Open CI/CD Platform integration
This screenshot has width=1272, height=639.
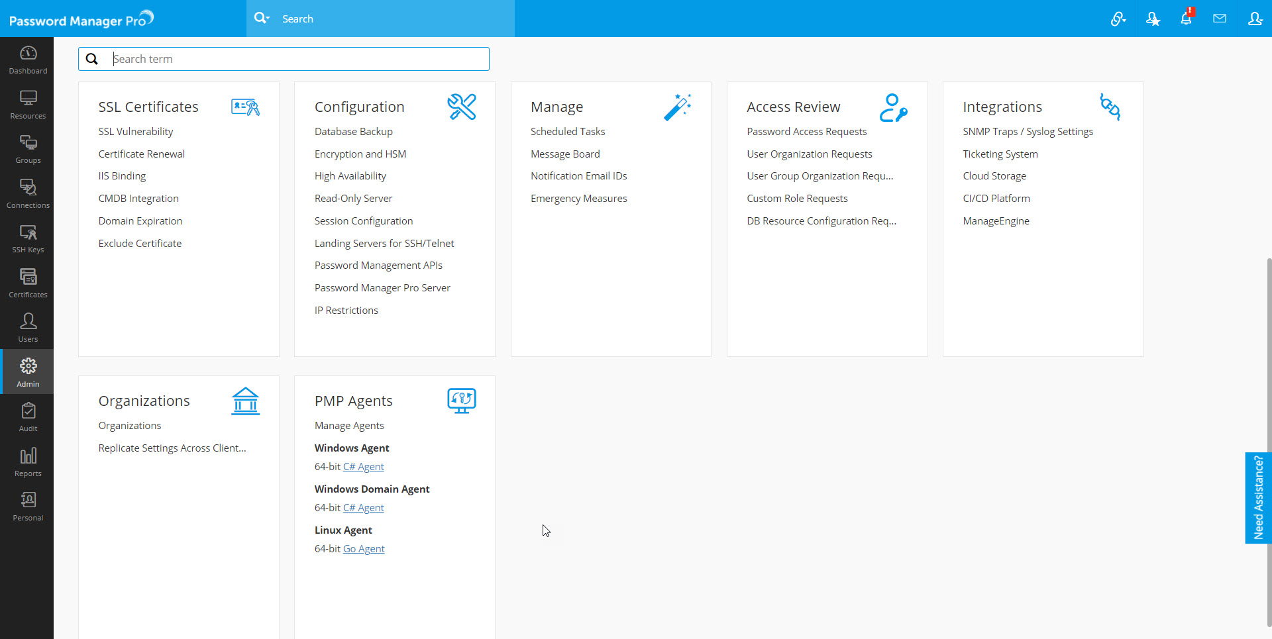(996, 199)
